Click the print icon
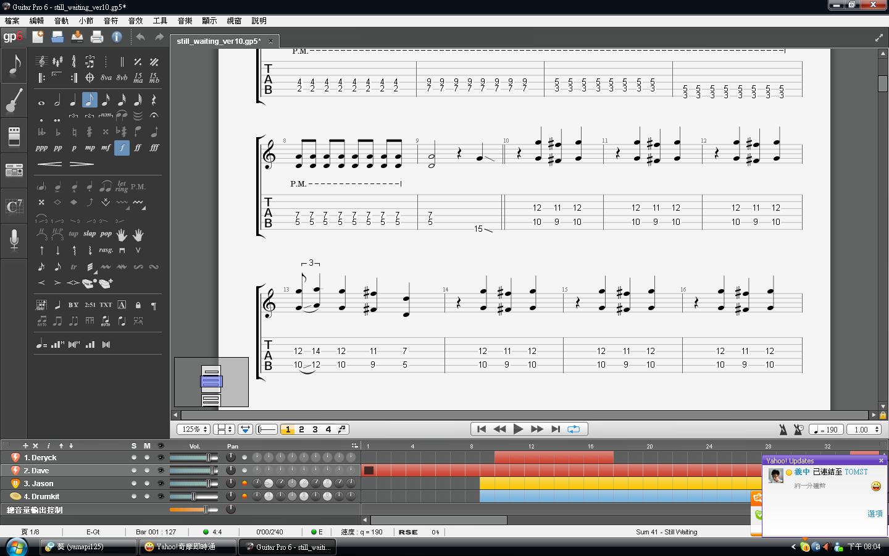Image resolution: width=889 pixels, height=556 pixels. point(97,37)
